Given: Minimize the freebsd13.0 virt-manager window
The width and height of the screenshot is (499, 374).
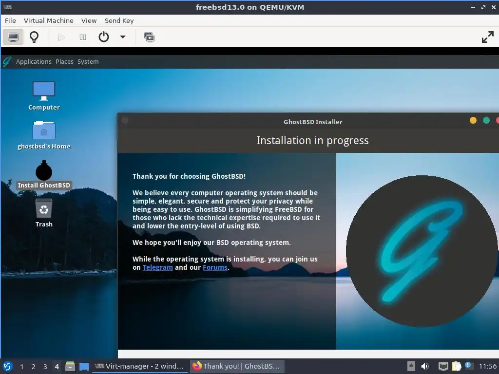Looking at the screenshot, I should coord(473,7).
